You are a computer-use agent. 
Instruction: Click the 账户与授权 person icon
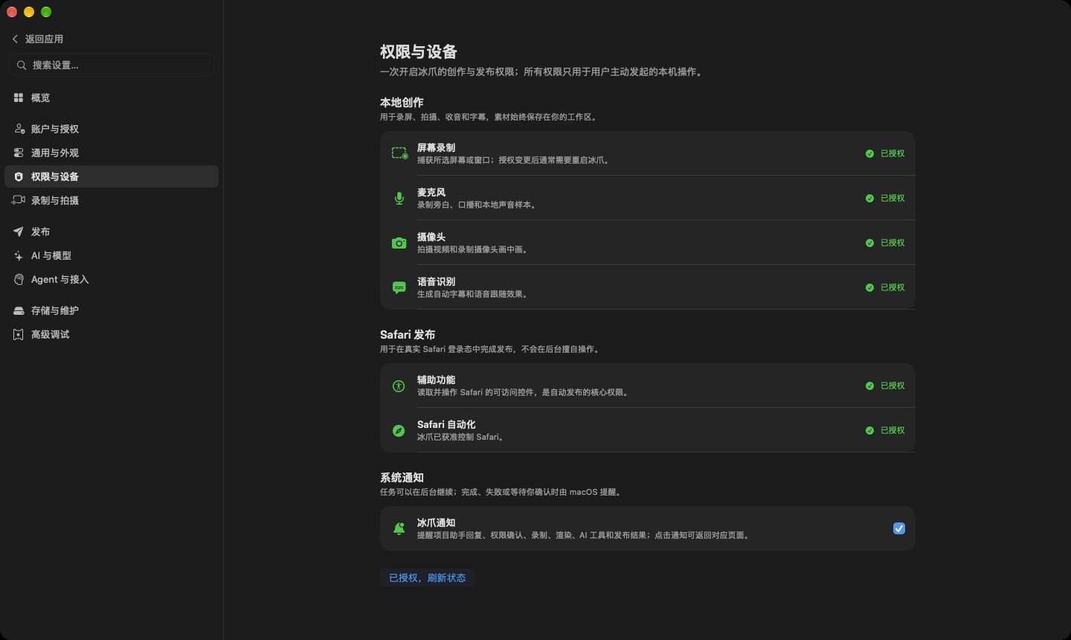click(19, 129)
